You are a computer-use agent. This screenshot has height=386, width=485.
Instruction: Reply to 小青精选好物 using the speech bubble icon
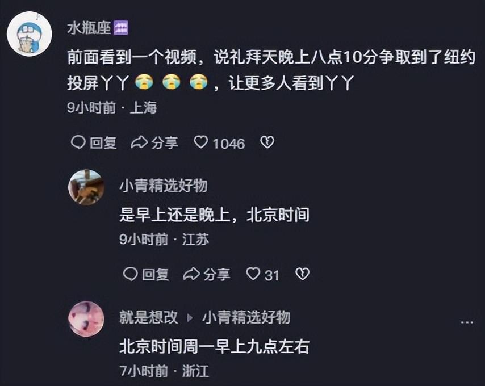pyautogui.click(x=130, y=274)
